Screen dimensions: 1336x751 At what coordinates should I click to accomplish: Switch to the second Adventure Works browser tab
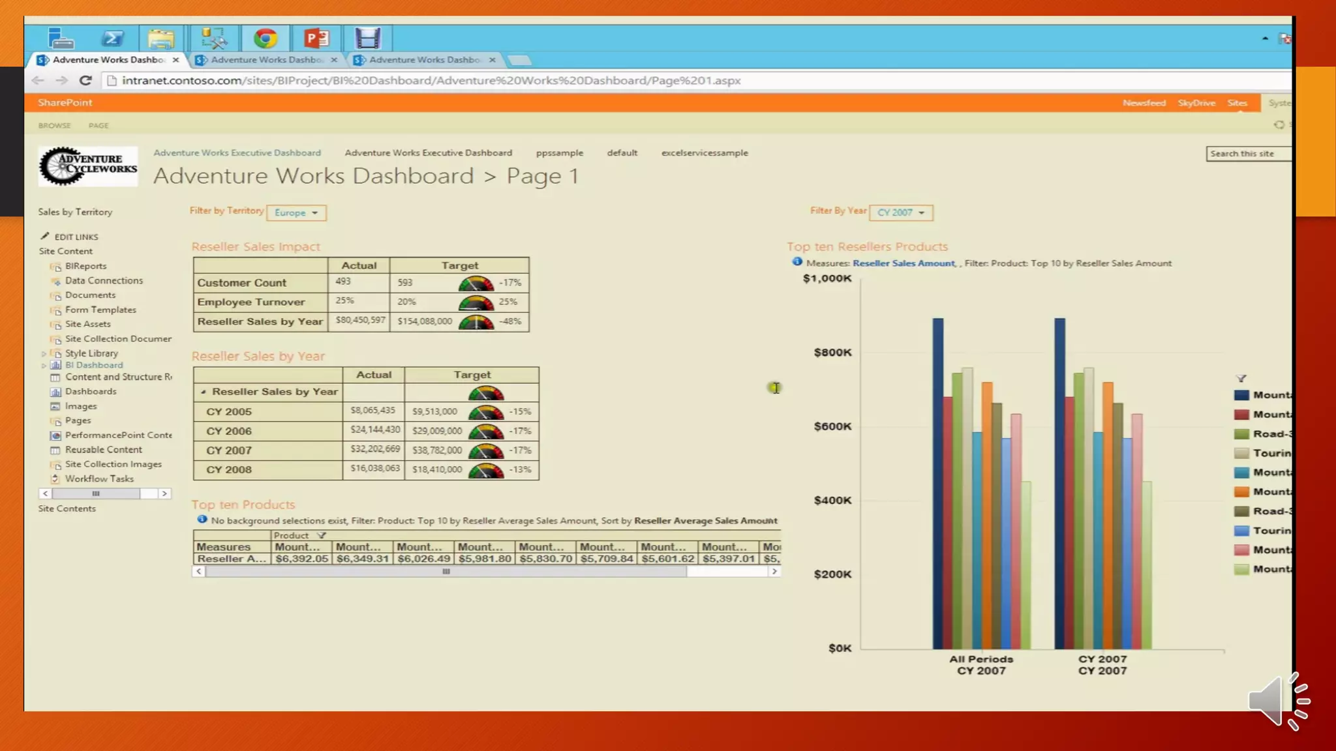(266, 59)
